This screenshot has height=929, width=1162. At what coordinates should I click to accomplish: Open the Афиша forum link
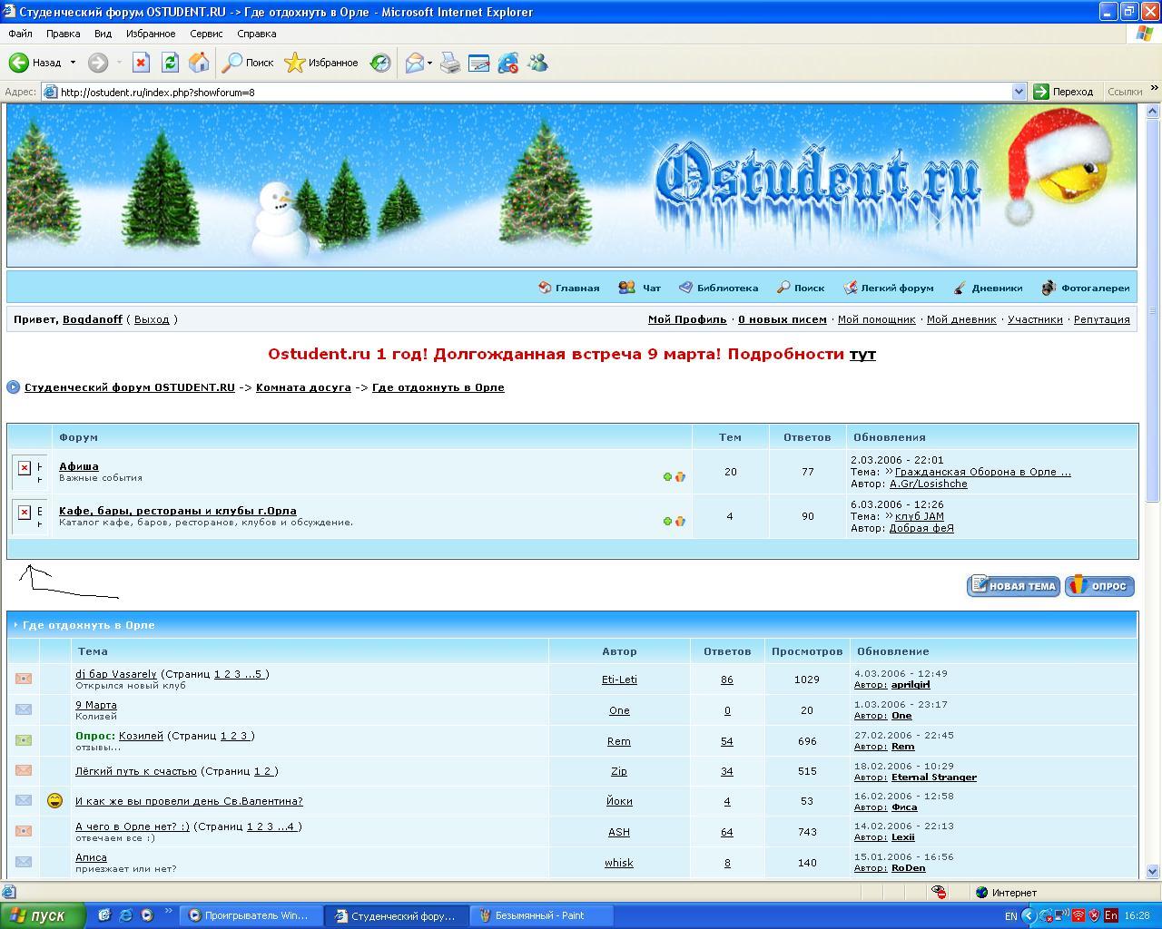pos(79,466)
